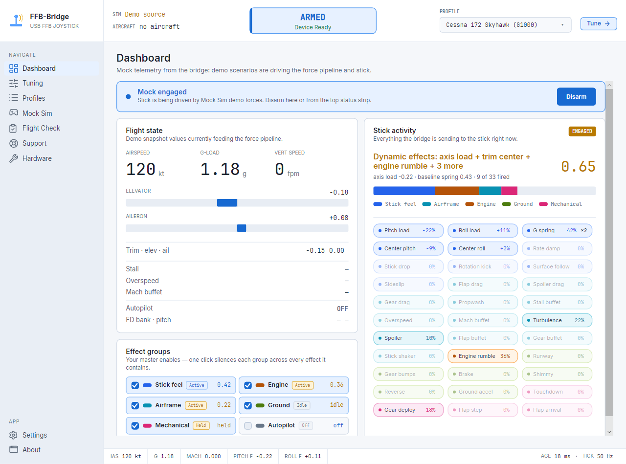Open Settings via its gear icon
This screenshot has width=626, height=464.
pyautogui.click(x=14, y=435)
